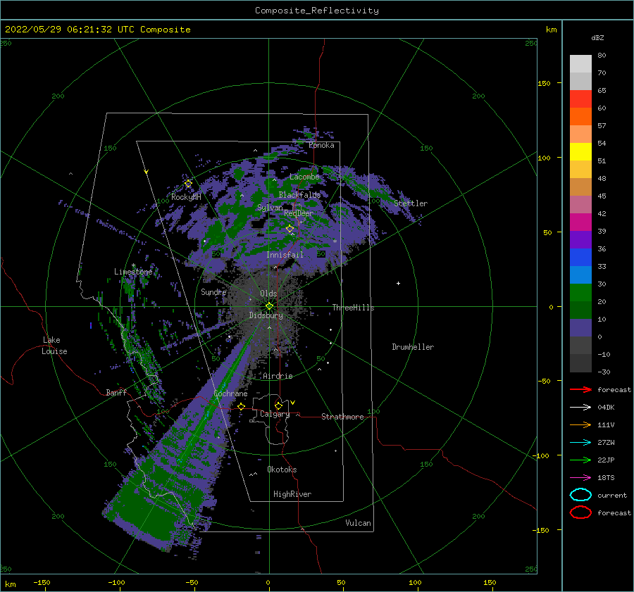Click the ThreeHills label

coord(354,308)
